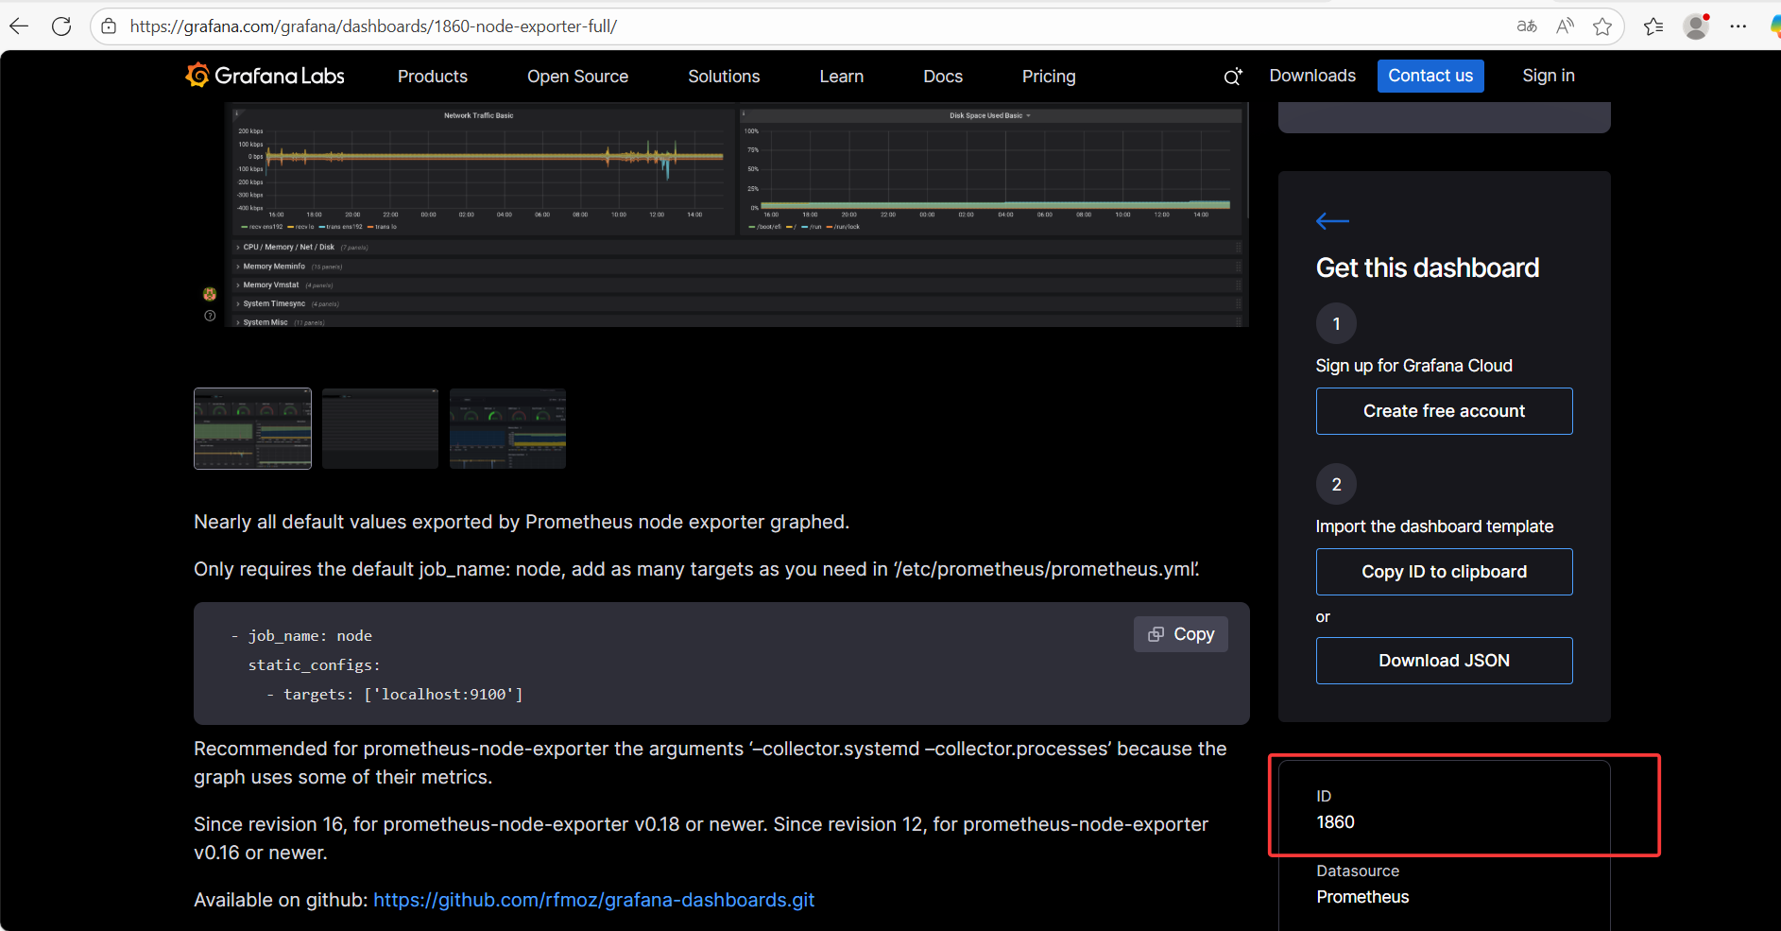The width and height of the screenshot is (1781, 931).
Task: Open the favorites list icon
Action: (x=1653, y=26)
